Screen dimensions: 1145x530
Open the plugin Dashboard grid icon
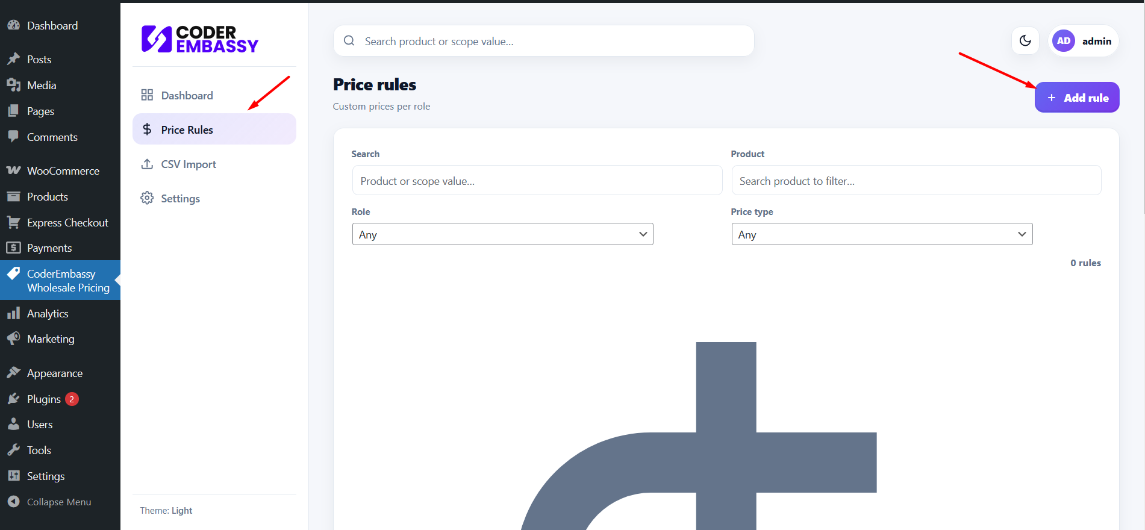pyautogui.click(x=147, y=95)
